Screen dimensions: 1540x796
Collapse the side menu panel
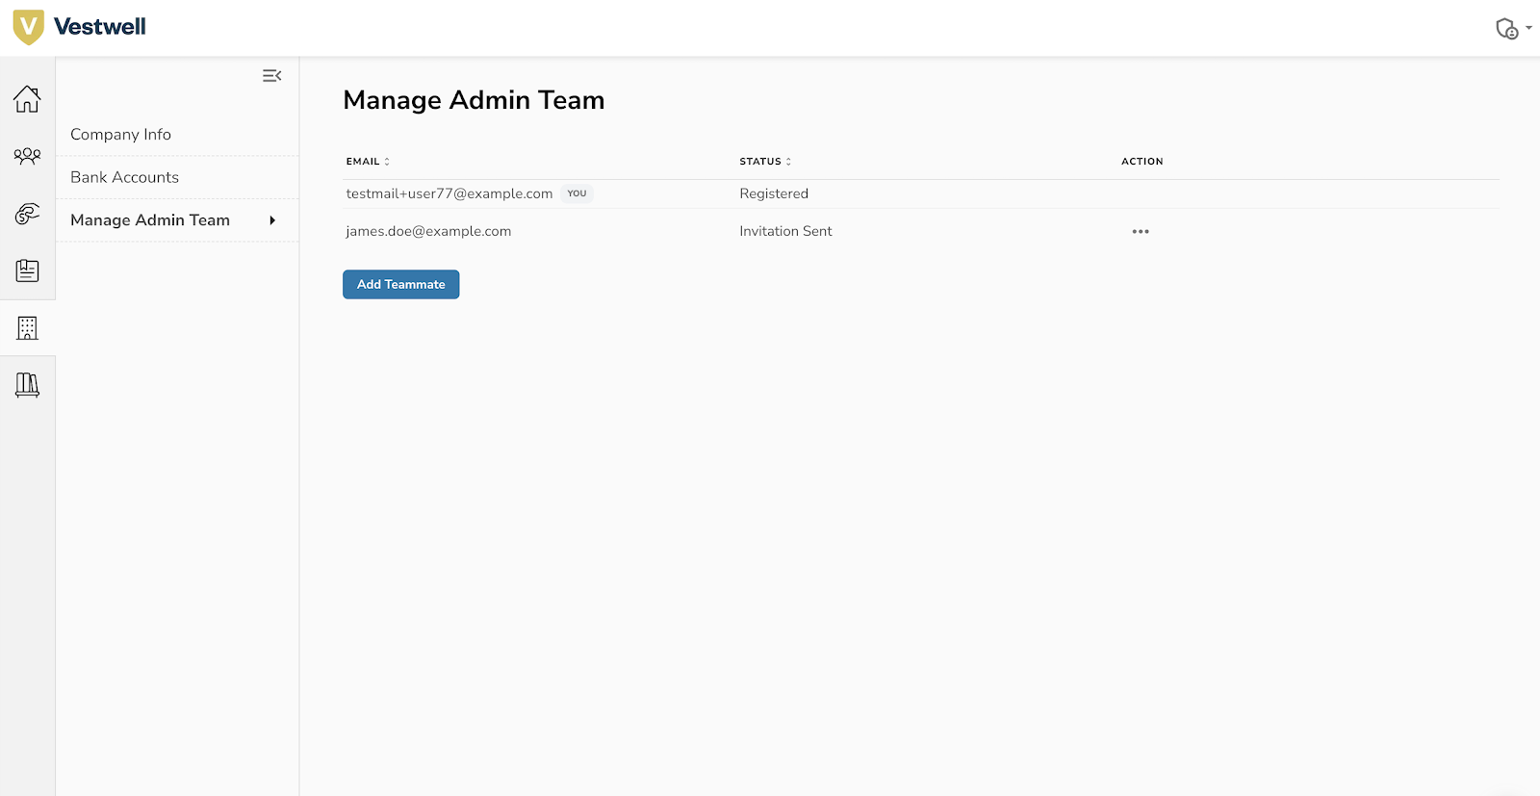coord(271,76)
